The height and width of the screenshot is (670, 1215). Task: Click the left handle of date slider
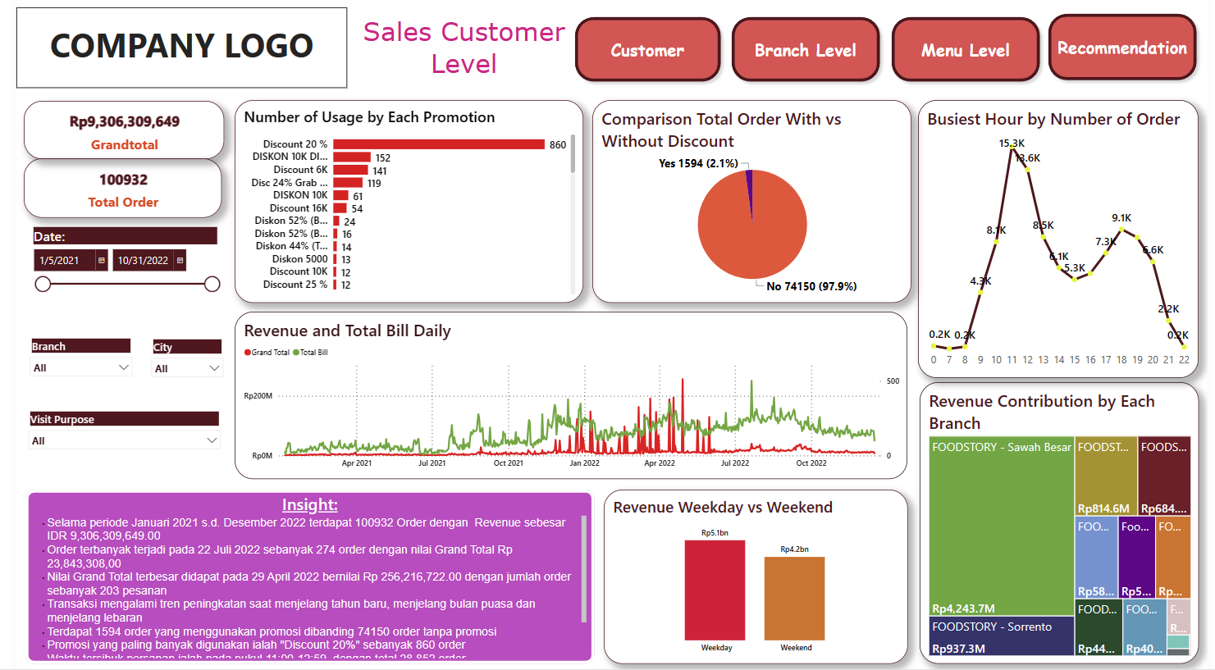[x=43, y=284]
